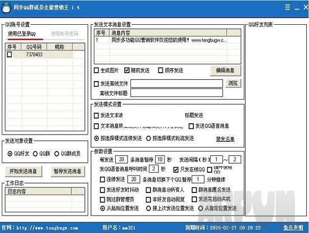Enable the 群消息匿名发送 checkbox

(194, 190)
